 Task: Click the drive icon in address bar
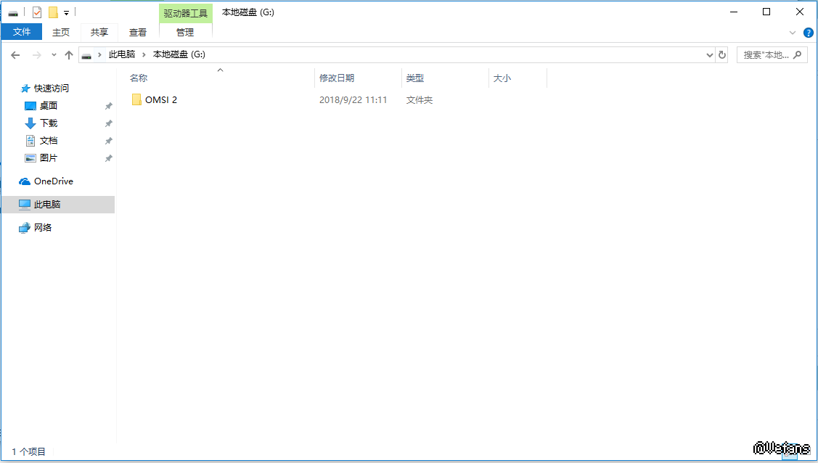(86, 54)
